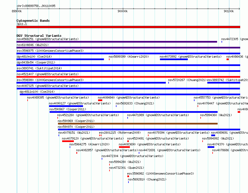Open nsv590970 (Cooper2011) label

pos(76,127)
